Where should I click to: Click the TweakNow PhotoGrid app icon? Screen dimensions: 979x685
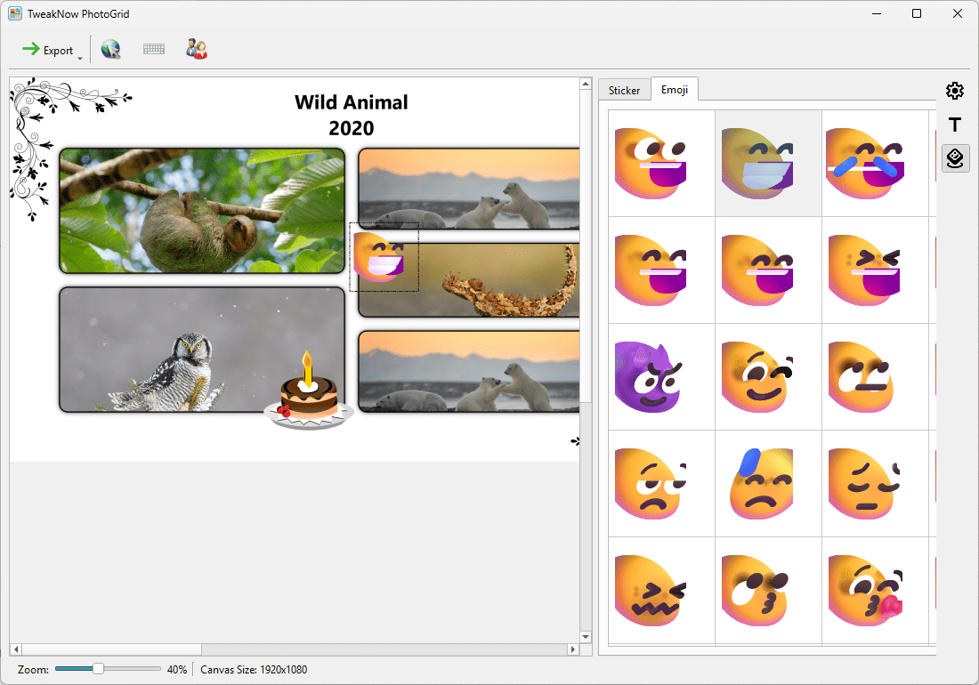(x=15, y=13)
